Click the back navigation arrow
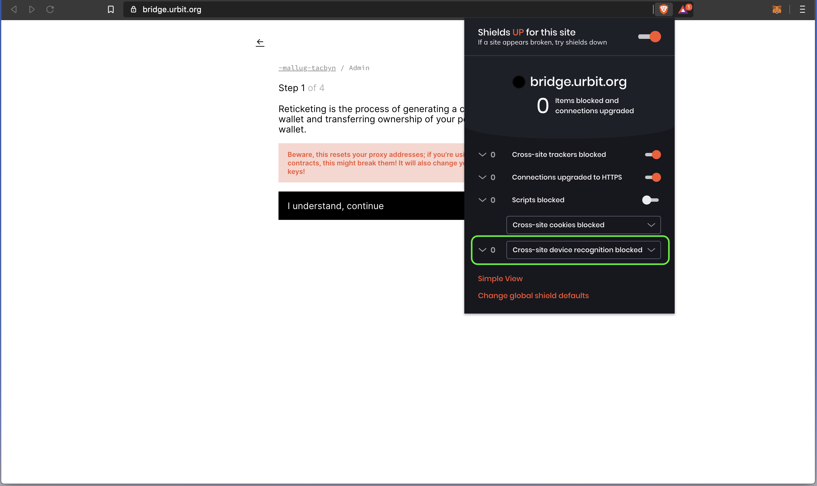The height and width of the screenshot is (486, 817). click(14, 9)
